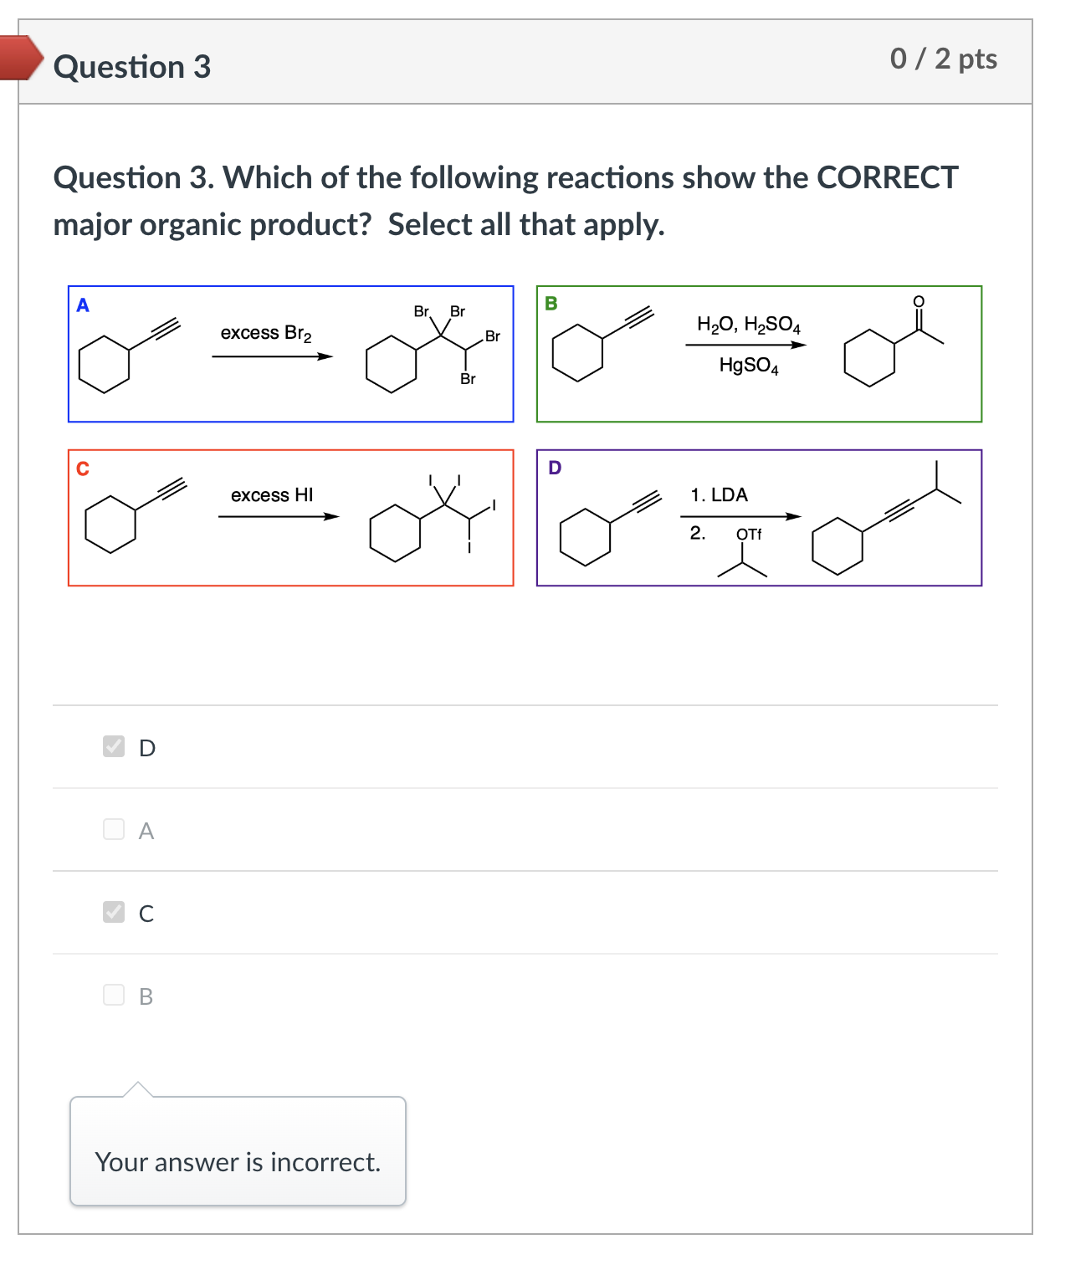1091x1270 pixels.
Task: Click the OTf reagent structure in D
Action: 742,552
